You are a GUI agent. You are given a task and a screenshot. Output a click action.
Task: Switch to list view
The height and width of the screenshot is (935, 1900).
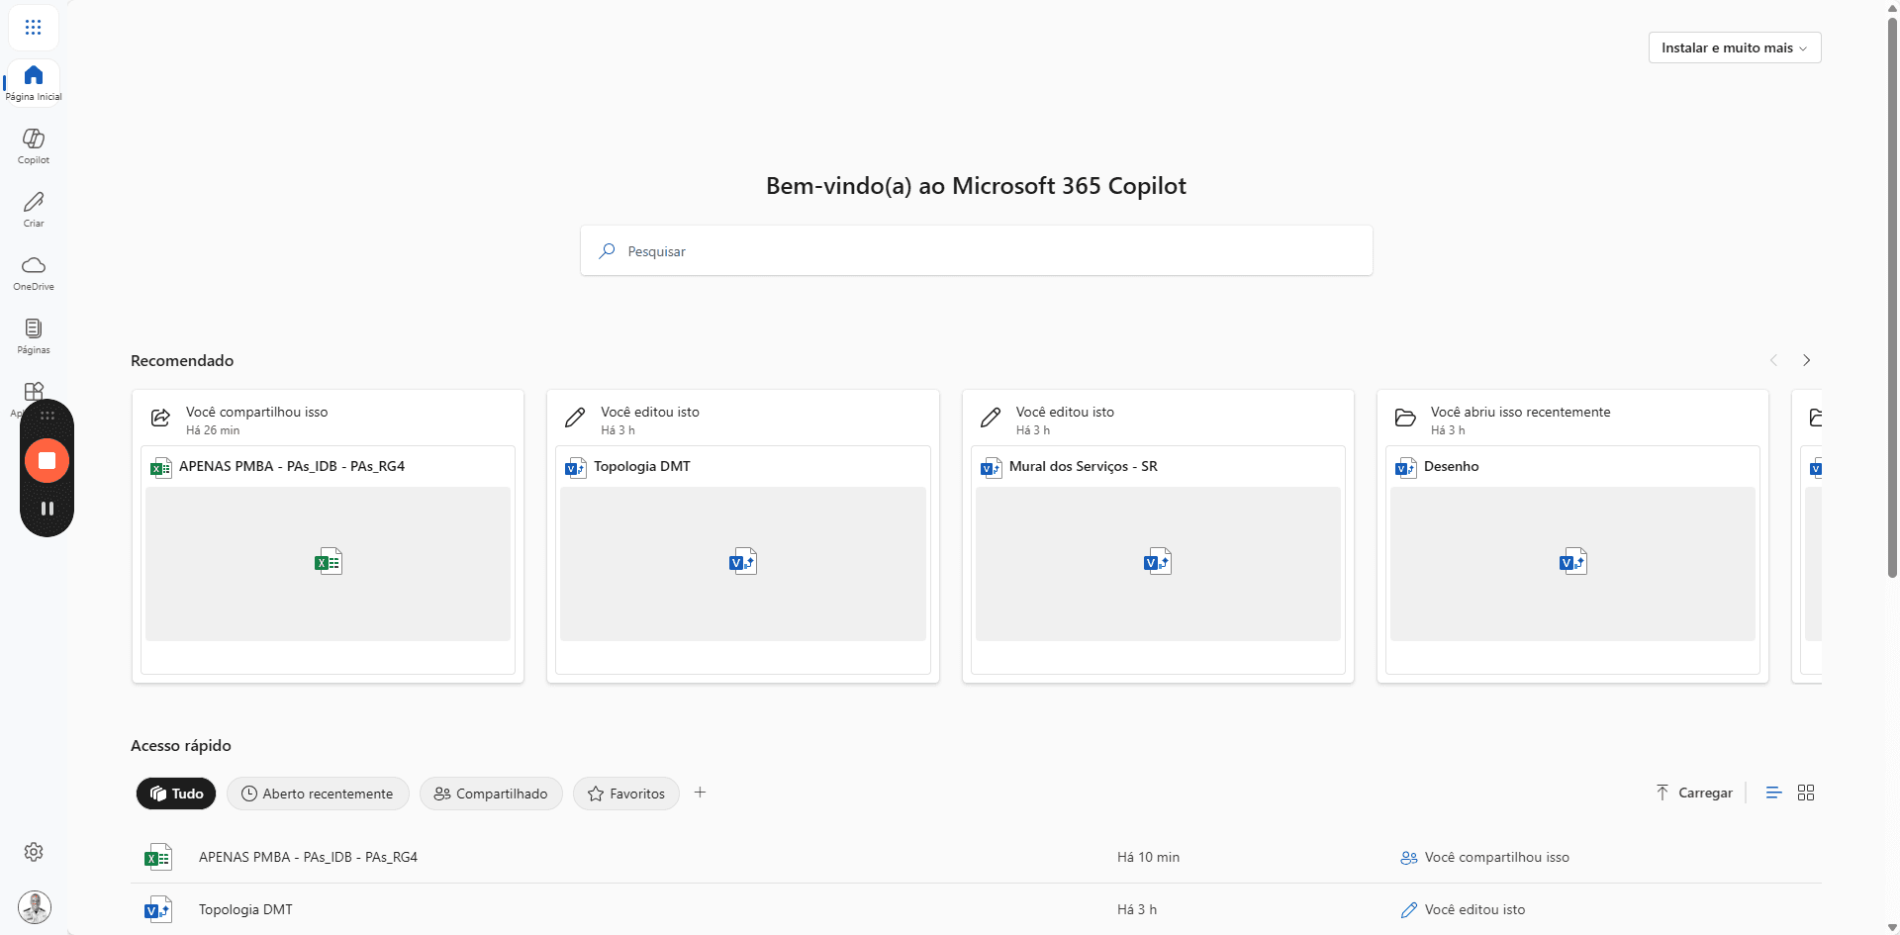pyautogui.click(x=1773, y=793)
